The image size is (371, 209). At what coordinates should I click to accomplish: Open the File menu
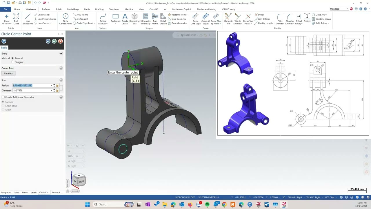point(6,9)
